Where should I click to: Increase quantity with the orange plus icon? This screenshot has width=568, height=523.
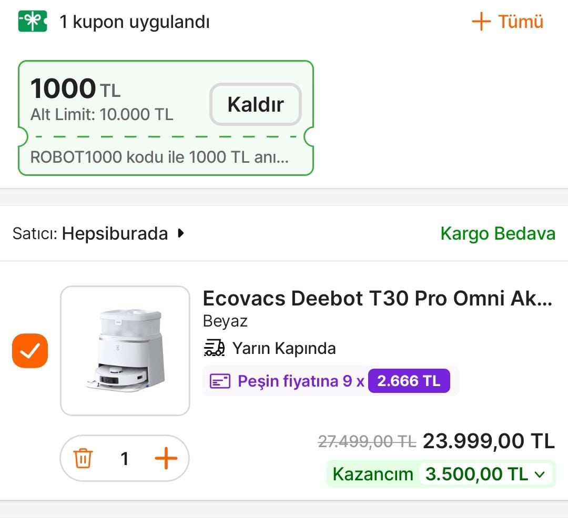pos(166,458)
